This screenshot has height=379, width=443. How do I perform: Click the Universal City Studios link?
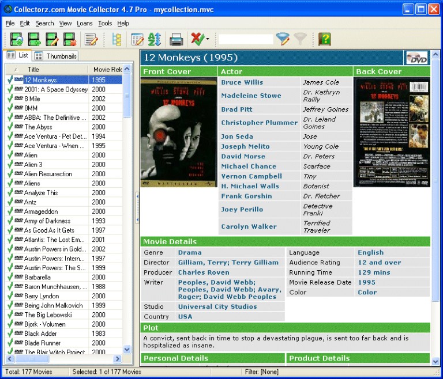[x=217, y=307]
